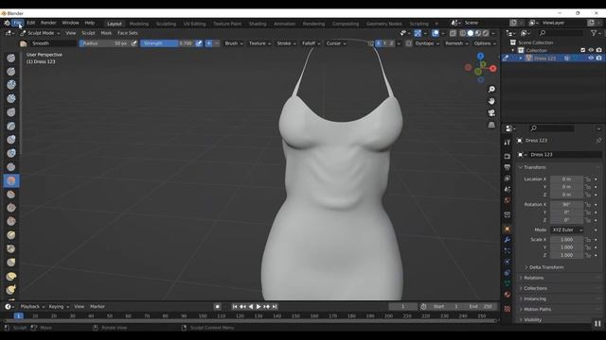Switch to the Sculpting workspace tab
606x340 pixels.
point(166,24)
